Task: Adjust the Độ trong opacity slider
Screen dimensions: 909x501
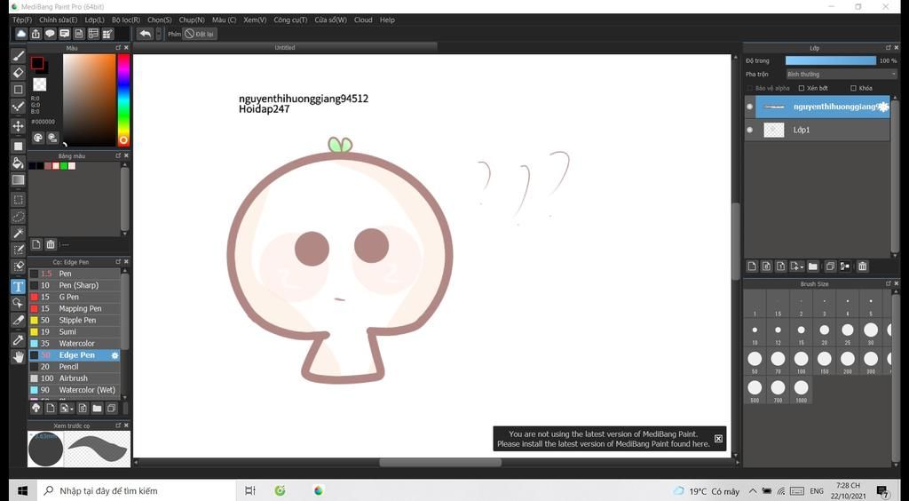Action: 830,60
